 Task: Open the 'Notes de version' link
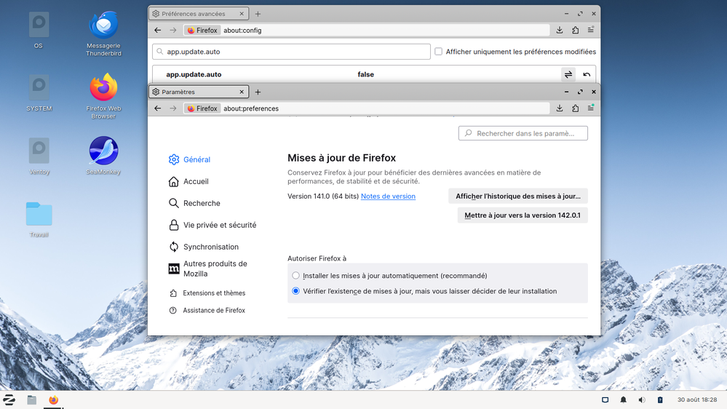click(x=388, y=196)
